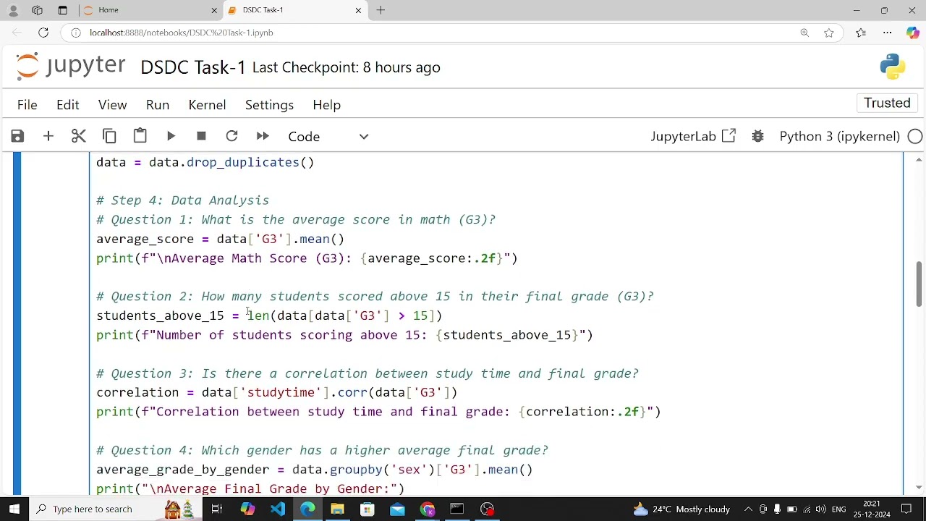Save the notebook with the save icon

[17, 136]
